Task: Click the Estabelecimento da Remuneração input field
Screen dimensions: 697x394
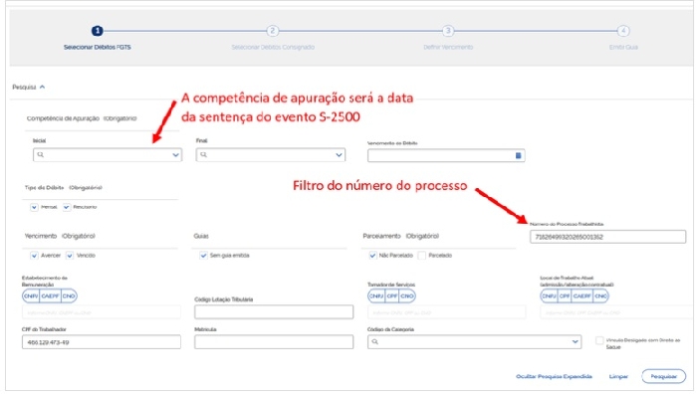Action: pos(102,312)
